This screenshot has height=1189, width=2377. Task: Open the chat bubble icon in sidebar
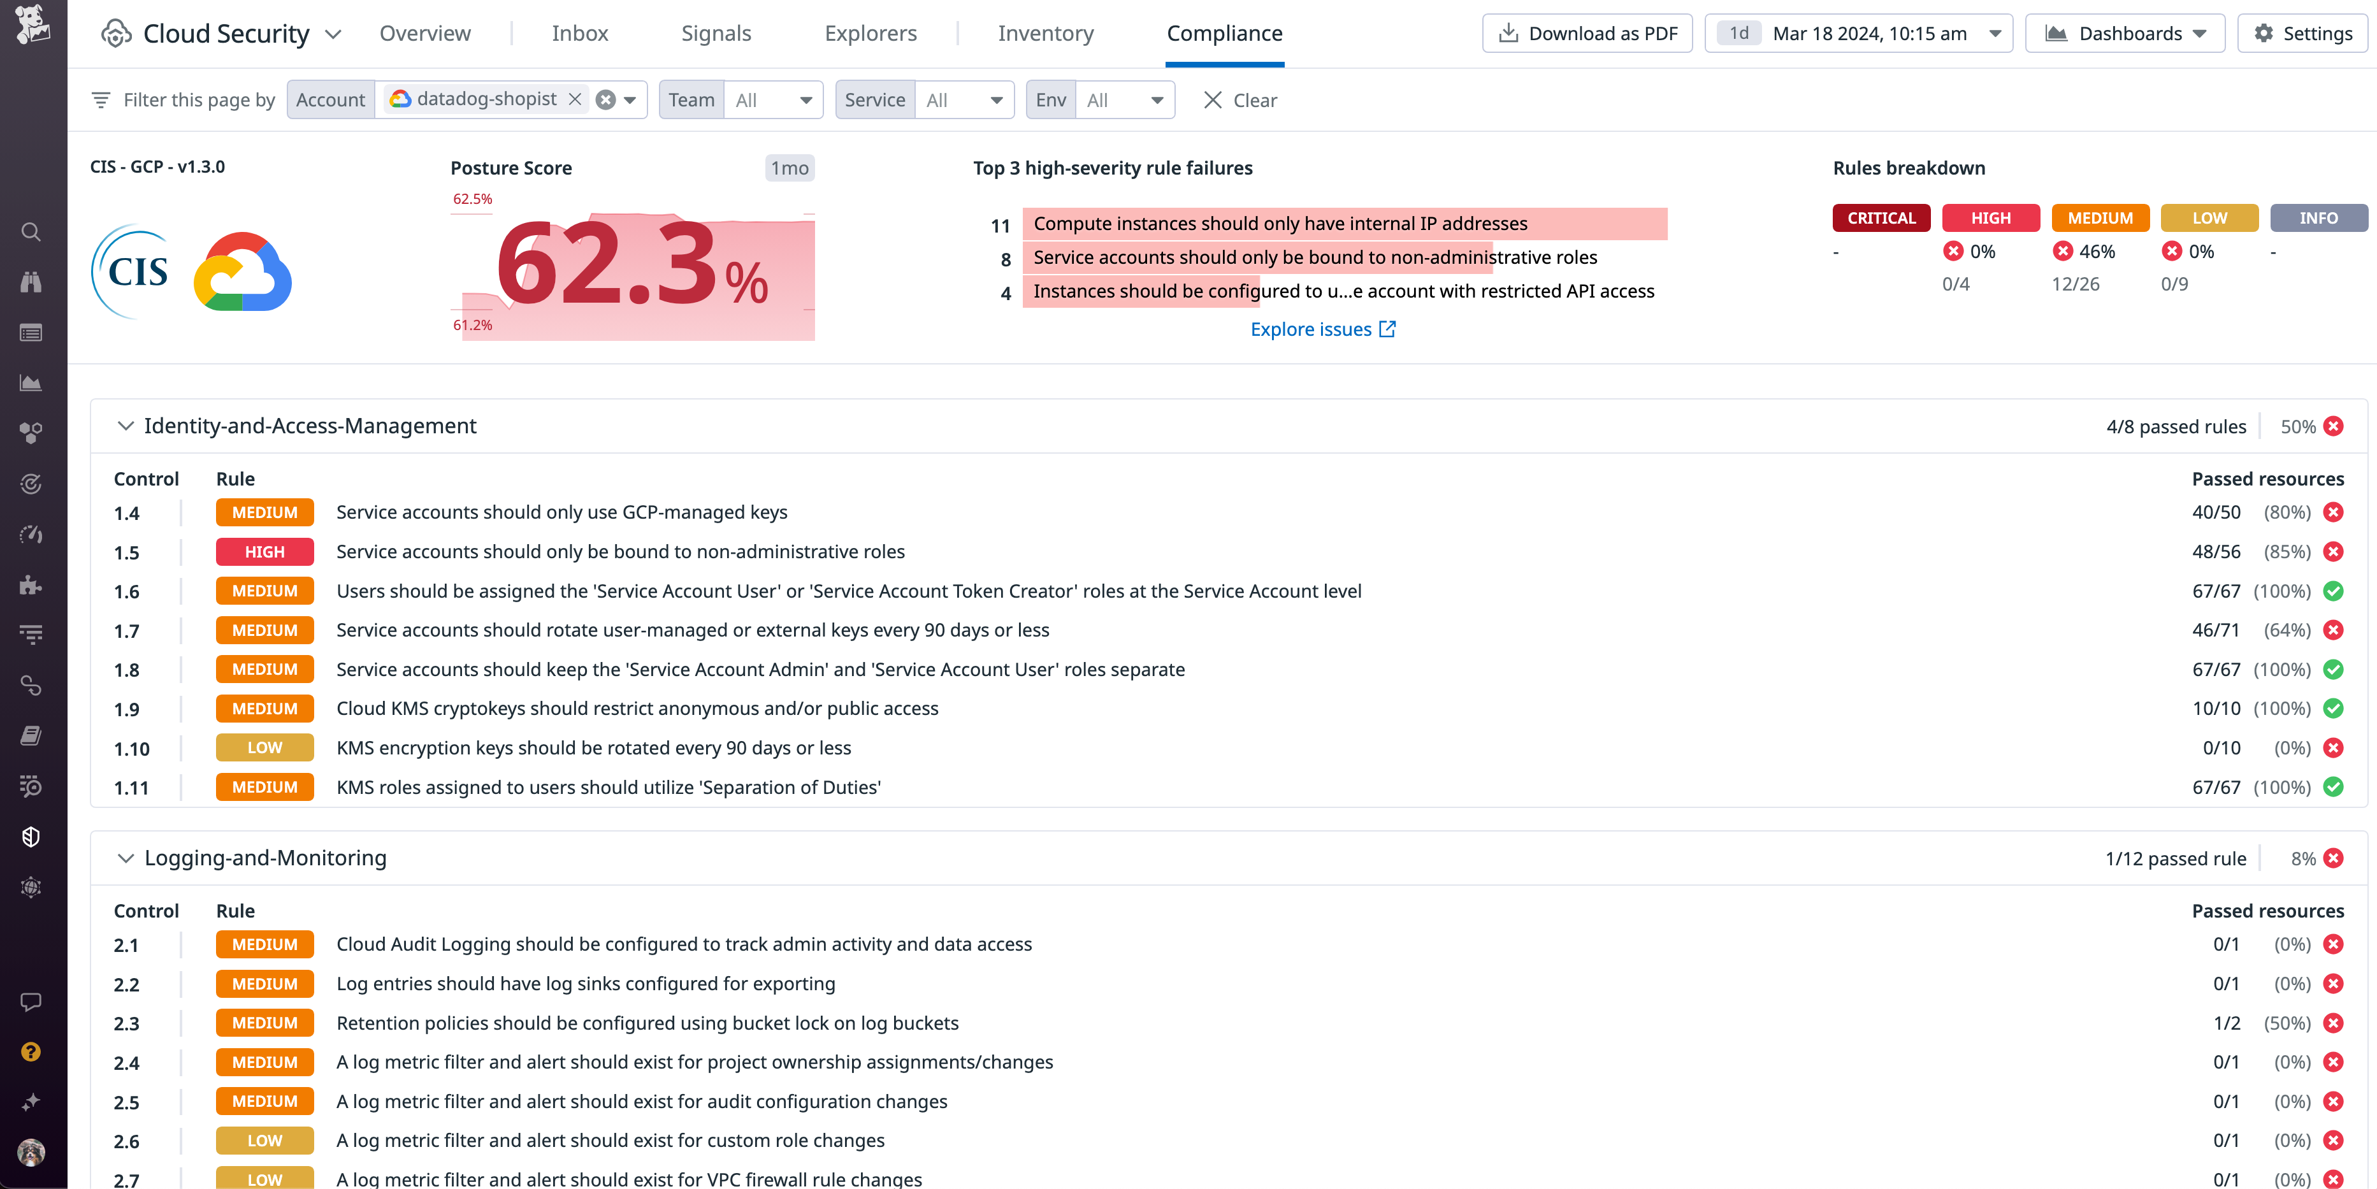click(31, 1003)
